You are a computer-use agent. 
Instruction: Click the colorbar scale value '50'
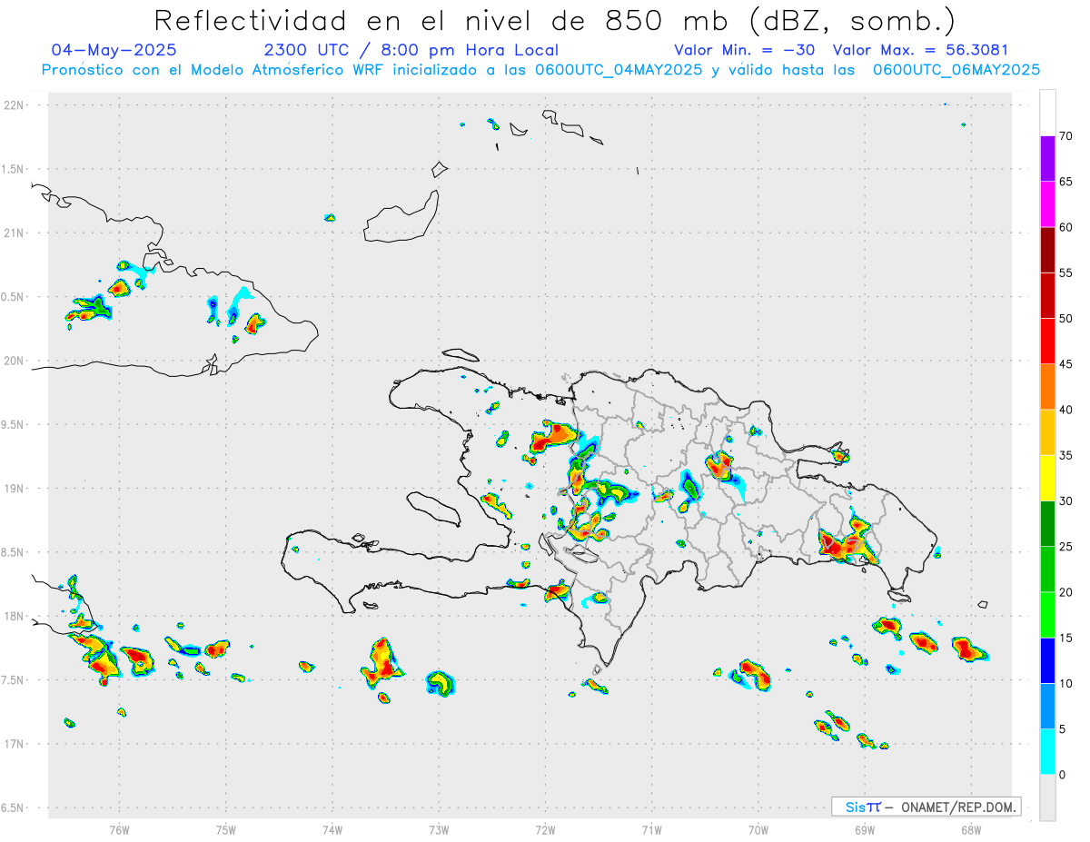pyautogui.click(x=1065, y=319)
